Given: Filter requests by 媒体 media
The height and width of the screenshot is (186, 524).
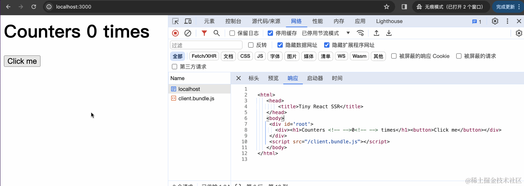Looking at the screenshot, I should tap(309, 56).
